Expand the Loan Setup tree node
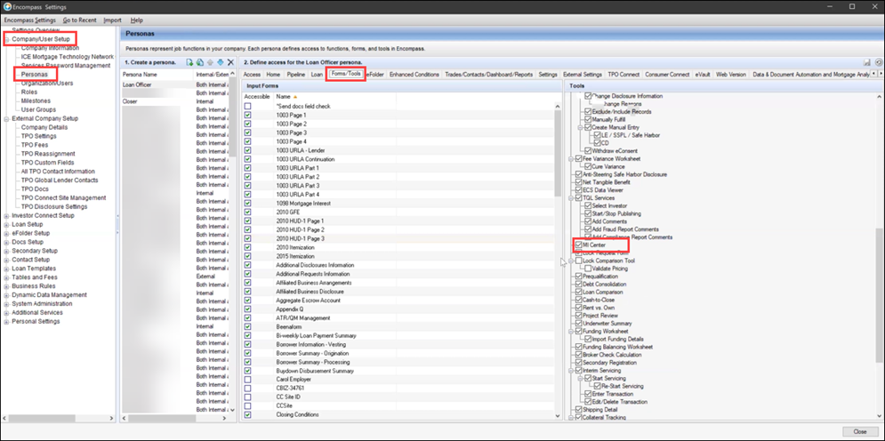 (x=5, y=225)
